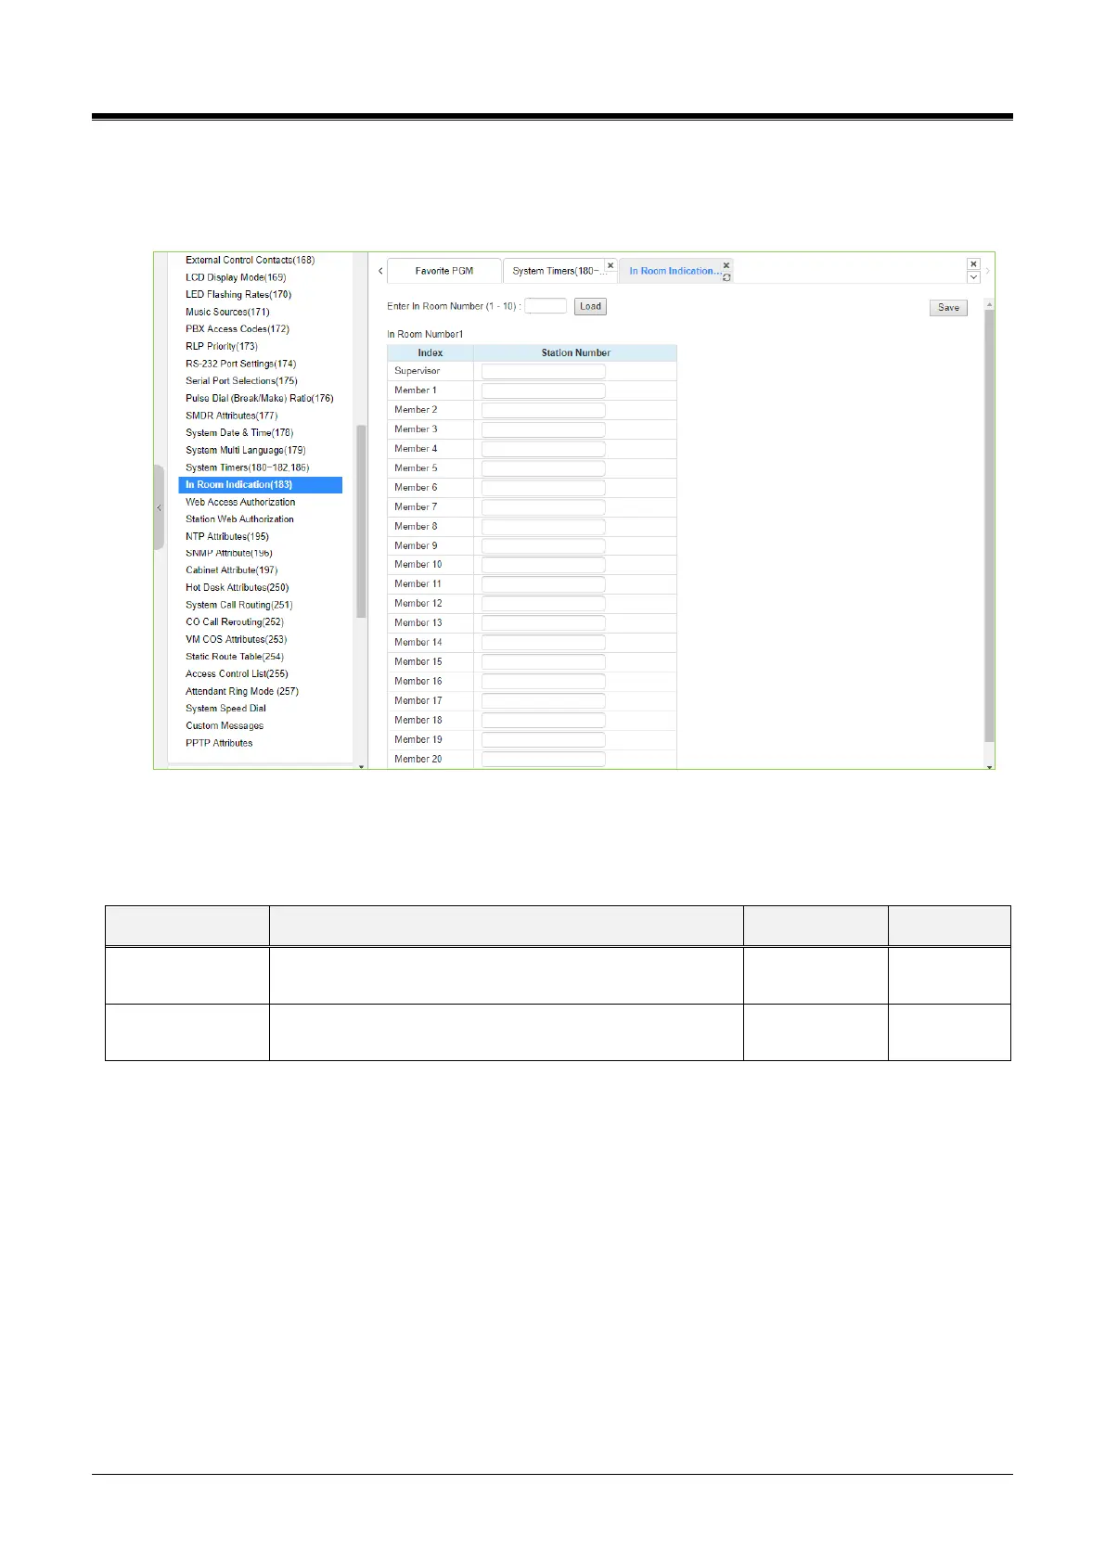This screenshot has width=1105, height=1562.
Task: Open PBX Access Codes(172)
Action: (238, 329)
